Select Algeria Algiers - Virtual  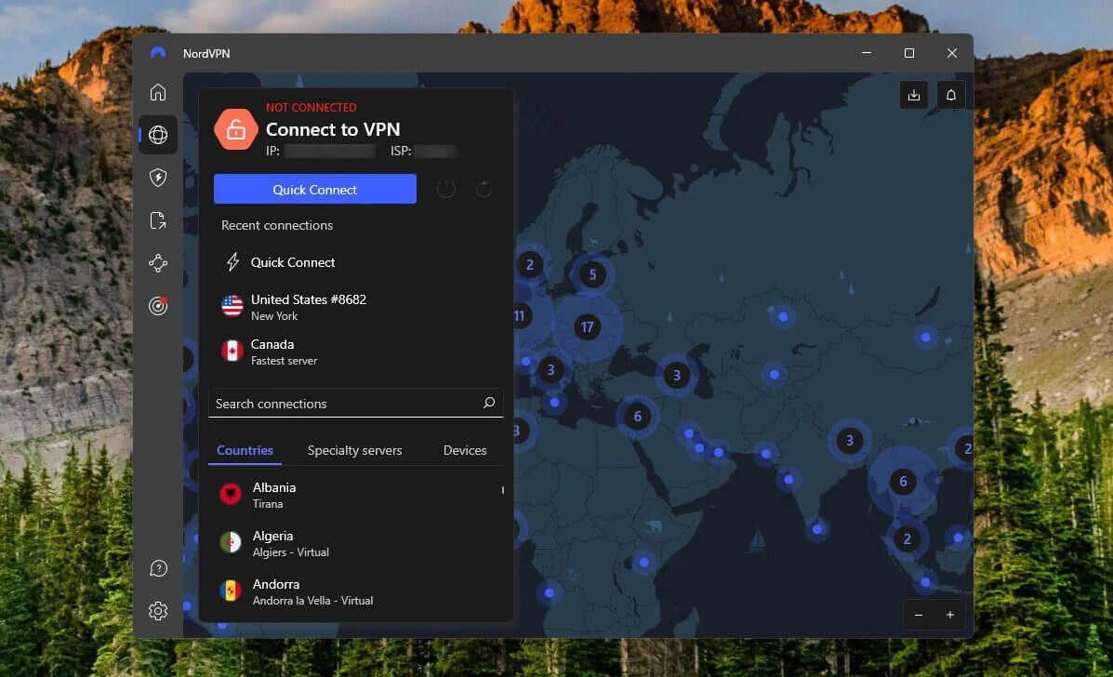click(x=355, y=543)
